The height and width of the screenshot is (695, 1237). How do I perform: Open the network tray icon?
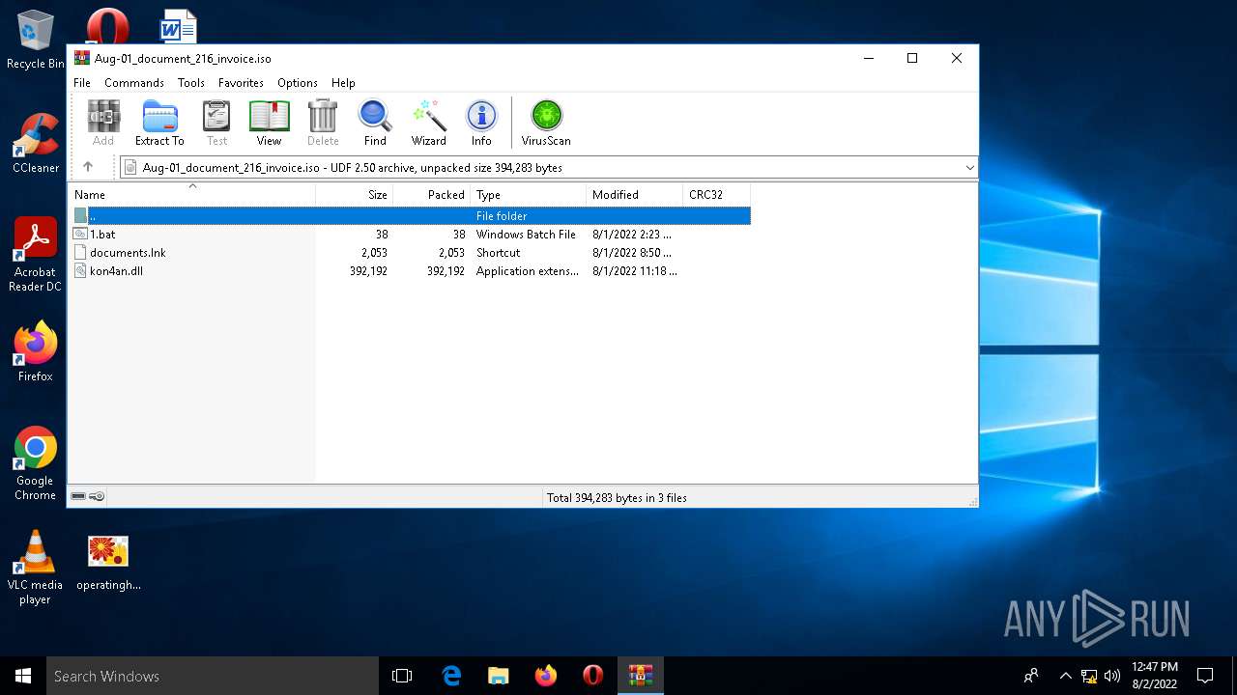tap(1089, 676)
